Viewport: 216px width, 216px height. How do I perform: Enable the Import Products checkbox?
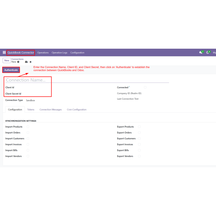coord(28,127)
